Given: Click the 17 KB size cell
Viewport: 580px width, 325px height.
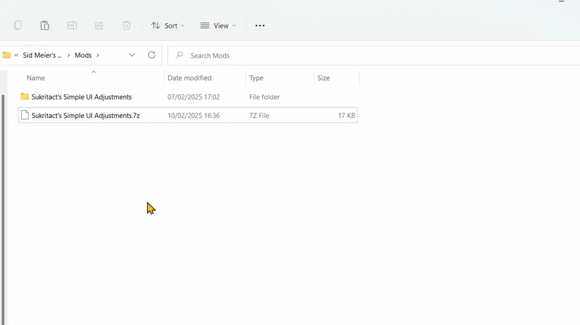Looking at the screenshot, I should coord(346,115).
